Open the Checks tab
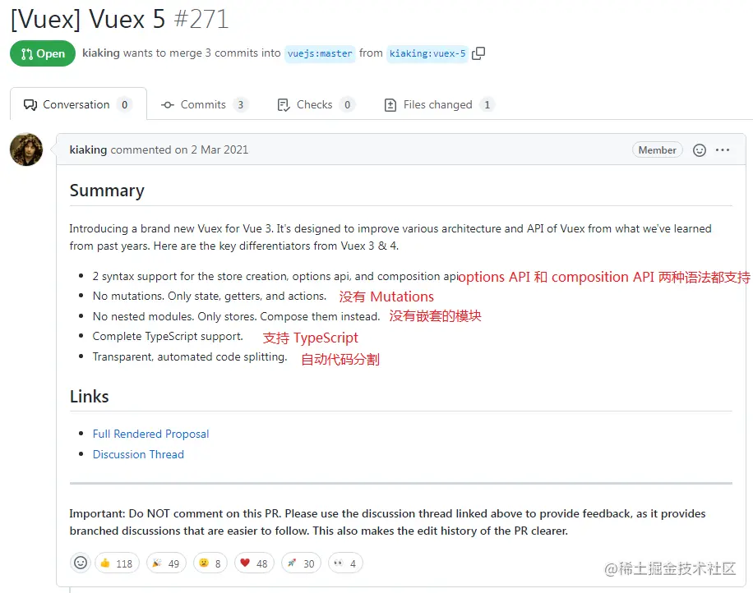Image resolution: width=753 pixels, height=593 pixels. coord(316,104)
